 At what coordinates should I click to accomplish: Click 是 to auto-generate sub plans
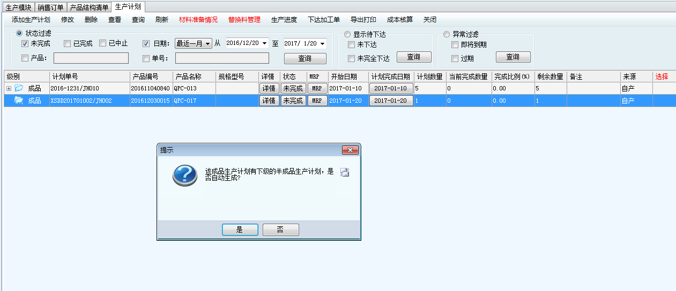240,230
